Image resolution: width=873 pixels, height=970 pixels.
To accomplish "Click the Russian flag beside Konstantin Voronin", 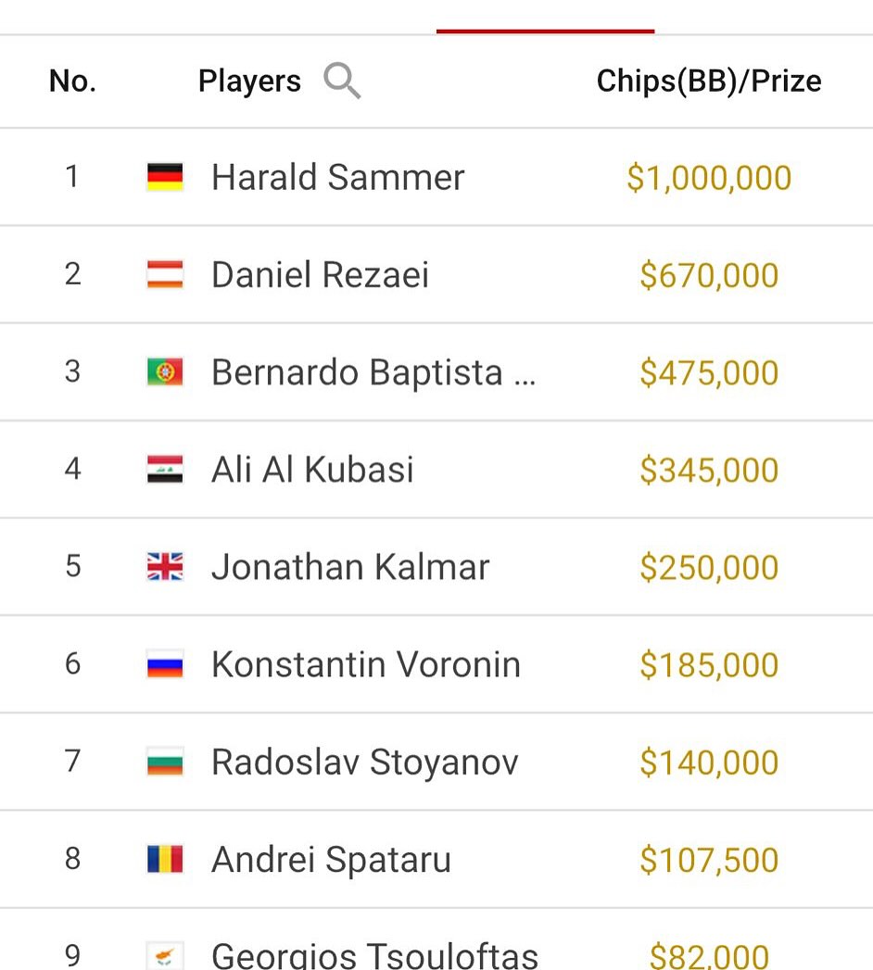I will click(165, 664).
